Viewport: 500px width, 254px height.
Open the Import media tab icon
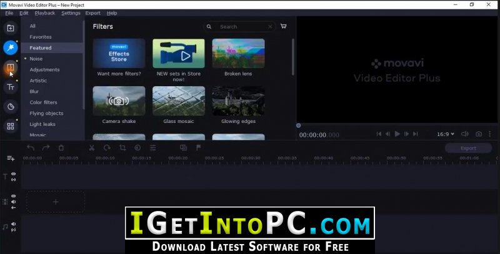11,28
